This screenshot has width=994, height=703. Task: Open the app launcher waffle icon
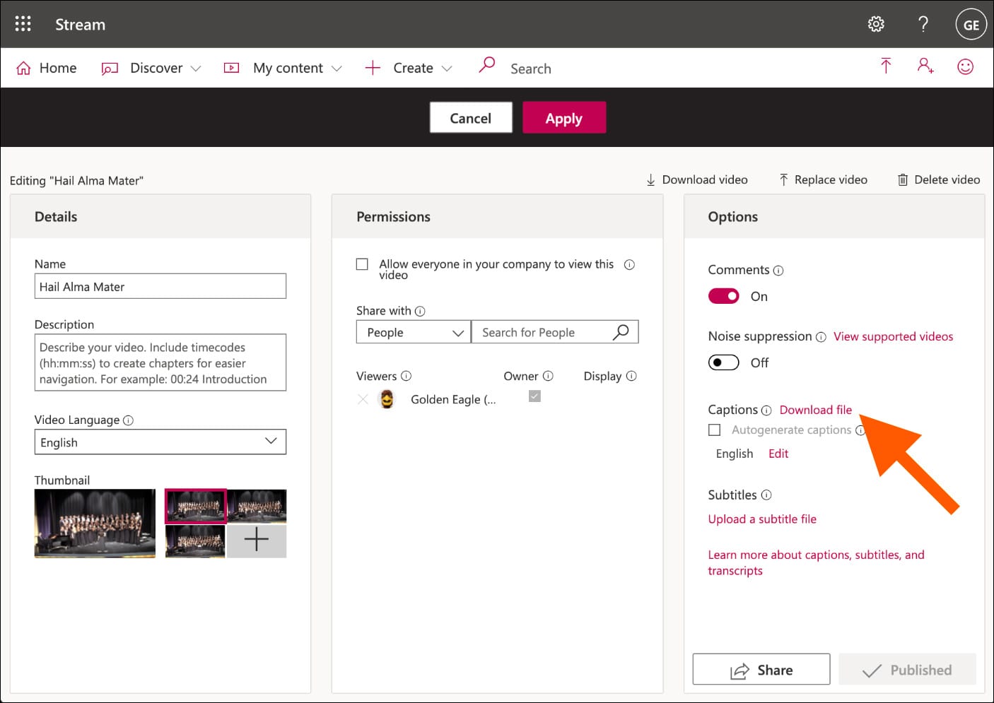[23, 24]
